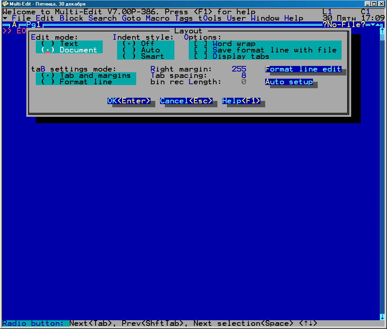Click the Multi-Edit application icon in title bar
The height and width of the screenshot is (329, 387).
5,4
